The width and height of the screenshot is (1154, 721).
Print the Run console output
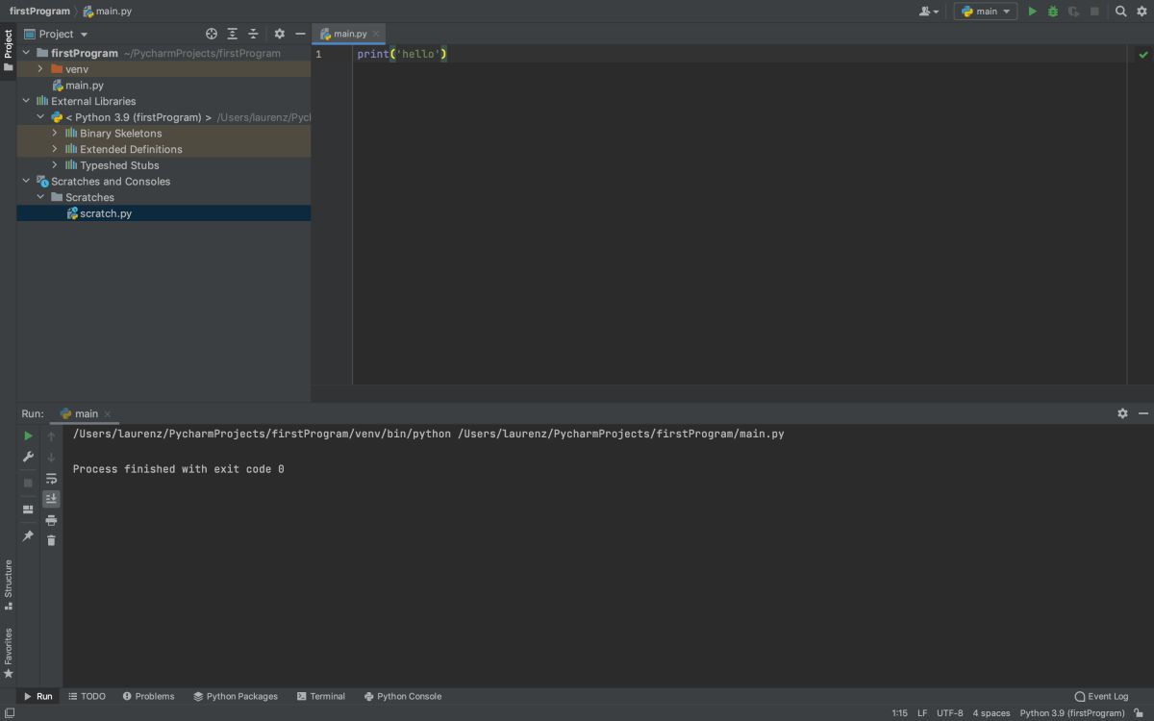tap(52, 520)
